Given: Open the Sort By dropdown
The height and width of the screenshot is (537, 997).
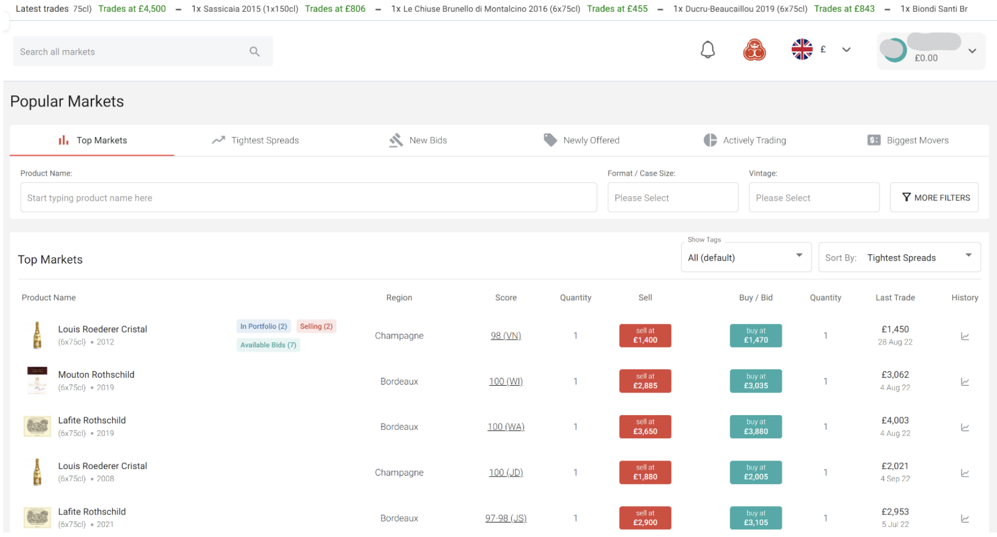Looking at the screenshot, I should (899, 257).
